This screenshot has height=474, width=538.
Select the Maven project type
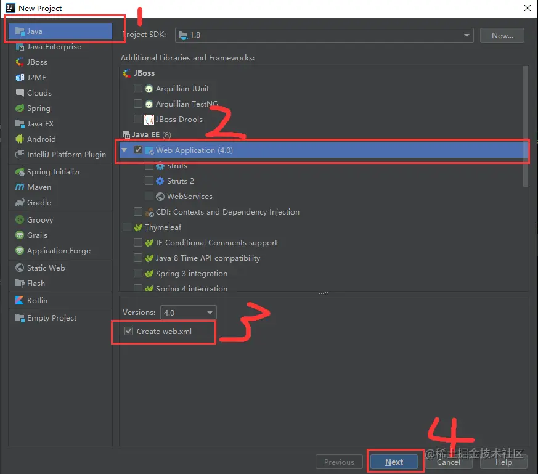point(60,187)
